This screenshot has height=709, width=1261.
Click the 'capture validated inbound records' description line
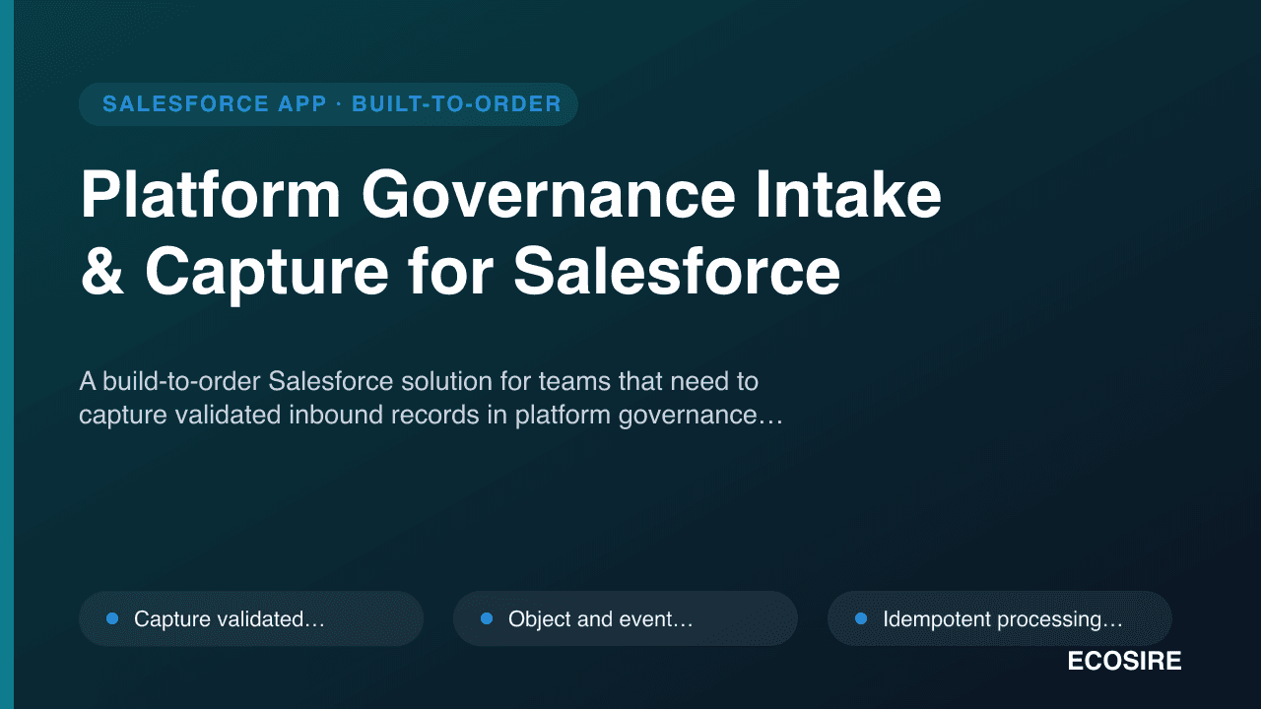(x=431, y=416)
